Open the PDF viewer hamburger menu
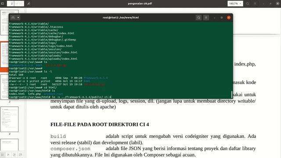The height and width of the screenshot is (158, 281). pos(255,4)
